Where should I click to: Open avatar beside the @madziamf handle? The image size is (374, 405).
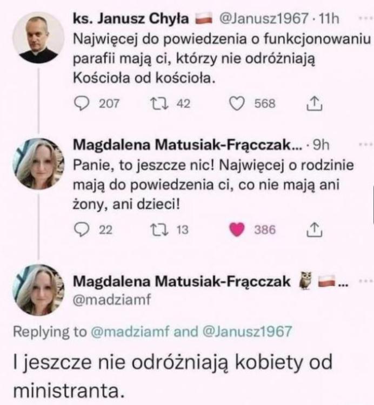tap(38, 289)
